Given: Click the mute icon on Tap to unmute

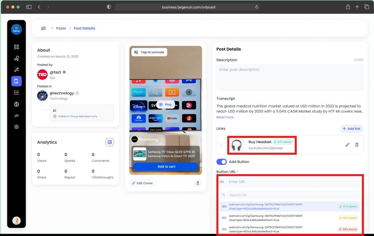Looking at the screenshot, I should pyautogui.click(x=136, y=52).
